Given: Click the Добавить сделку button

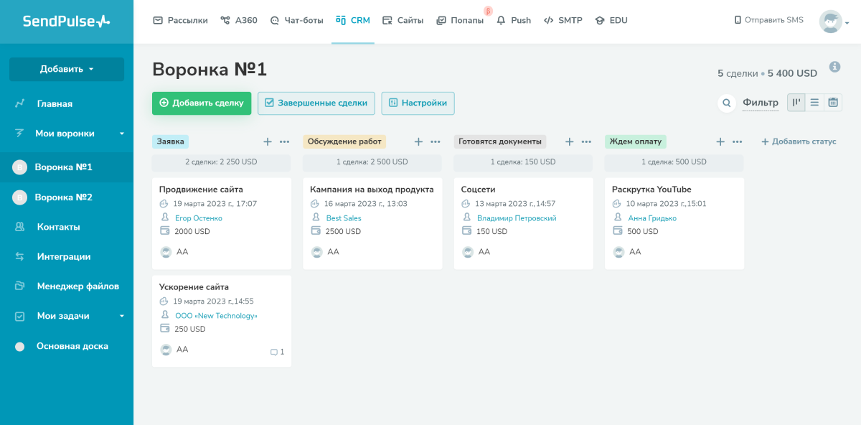Looking at the screenshot, I should [202, 103].
